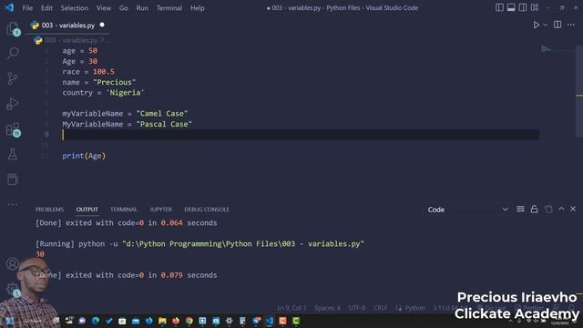
Task: Split the editor to the right
Action: tap(557, 25)
